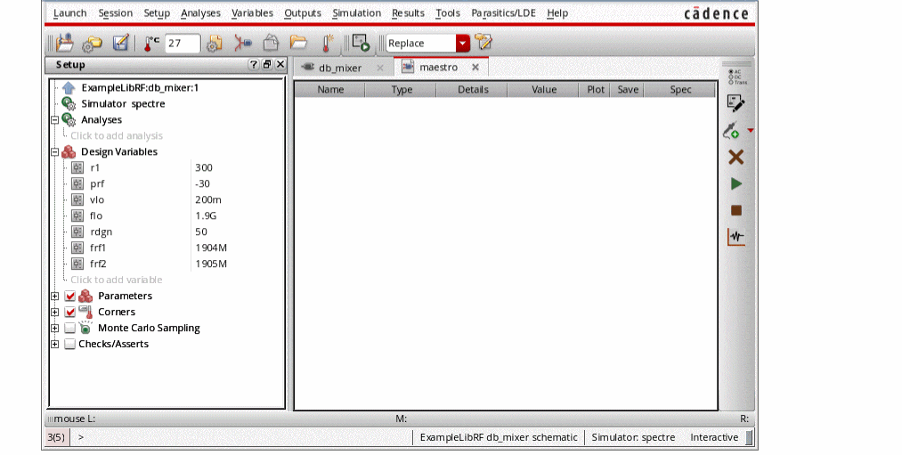Click the plot waveform icon
902x455 pixels.
pyautogui.click(x=736, y=237)
